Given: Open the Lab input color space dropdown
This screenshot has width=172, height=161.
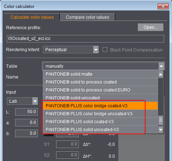Looking at the screenshot, I should coord(22,101).
